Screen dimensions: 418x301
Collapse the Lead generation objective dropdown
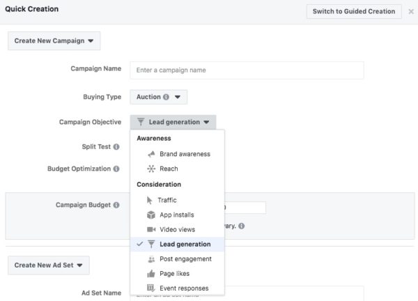point(173,122)
